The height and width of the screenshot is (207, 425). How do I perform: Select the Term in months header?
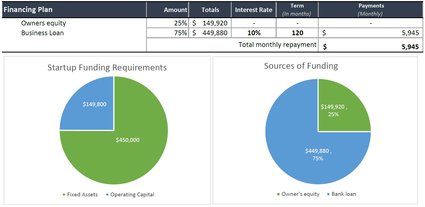[x=297, y=10]
